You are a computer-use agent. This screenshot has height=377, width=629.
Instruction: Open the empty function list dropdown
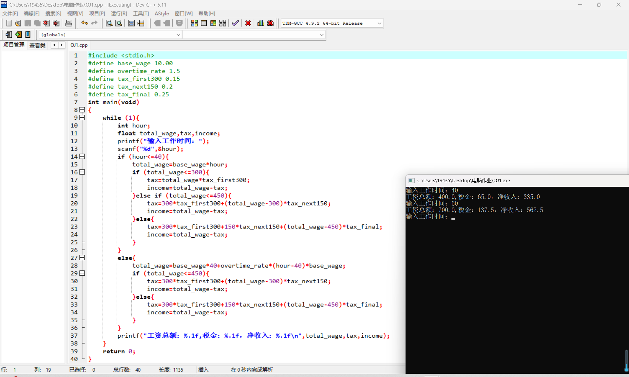321,34
